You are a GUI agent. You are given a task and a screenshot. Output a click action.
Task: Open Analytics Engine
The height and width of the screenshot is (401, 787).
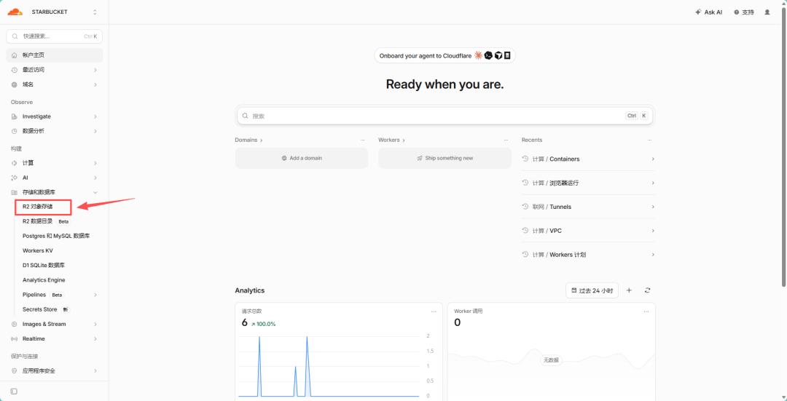(x=44, y=279)
